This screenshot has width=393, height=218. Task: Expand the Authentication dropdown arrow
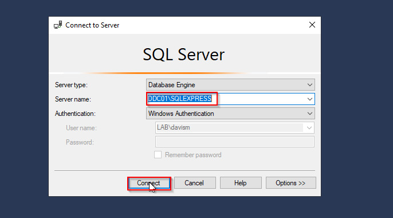click(310, 114)
